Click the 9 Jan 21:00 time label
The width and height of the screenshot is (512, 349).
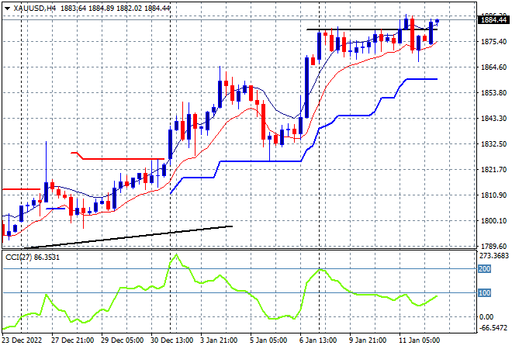pos(368,340)
